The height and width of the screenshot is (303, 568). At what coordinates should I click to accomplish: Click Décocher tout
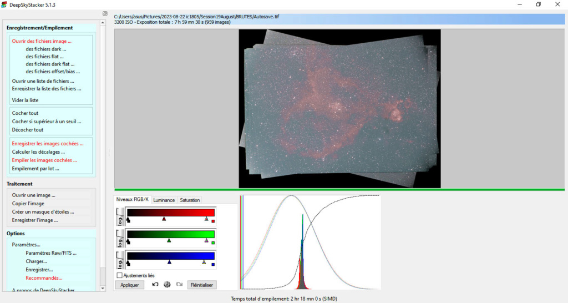click(x=28, y=130)
